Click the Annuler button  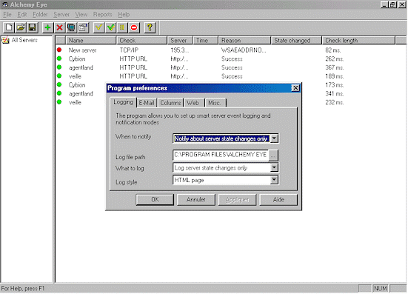(196, 199)
